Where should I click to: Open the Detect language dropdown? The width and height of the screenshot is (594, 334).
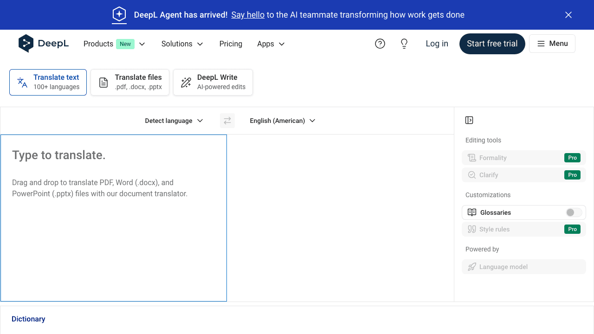pyautogui.click(x=174, y=121)
